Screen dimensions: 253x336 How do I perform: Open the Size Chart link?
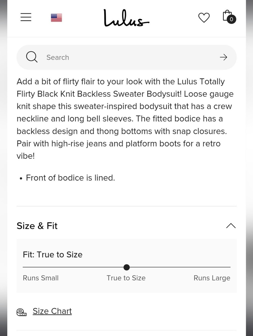click(x=52, y=311)
